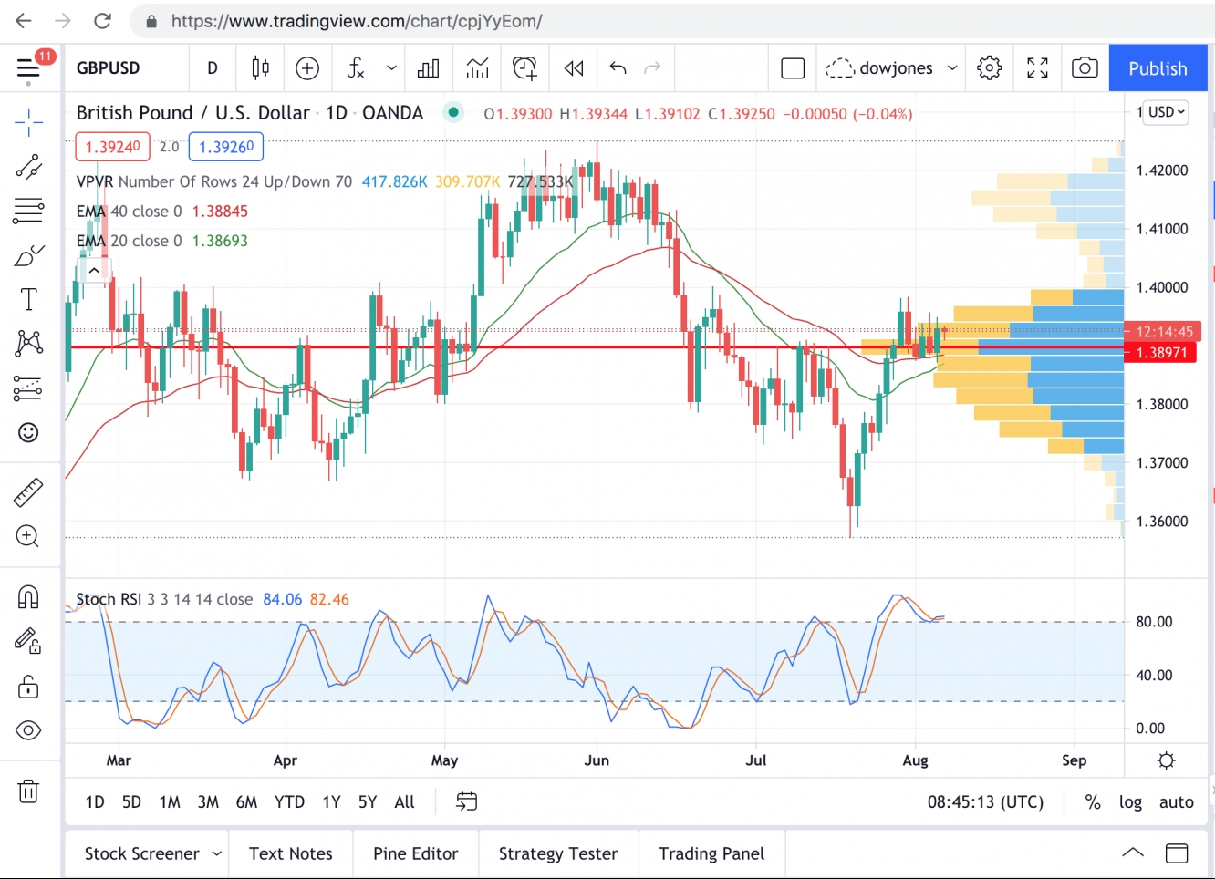Toggle the percent scale mode
Screen dimensions: 1215x879
click(1093, 802)
